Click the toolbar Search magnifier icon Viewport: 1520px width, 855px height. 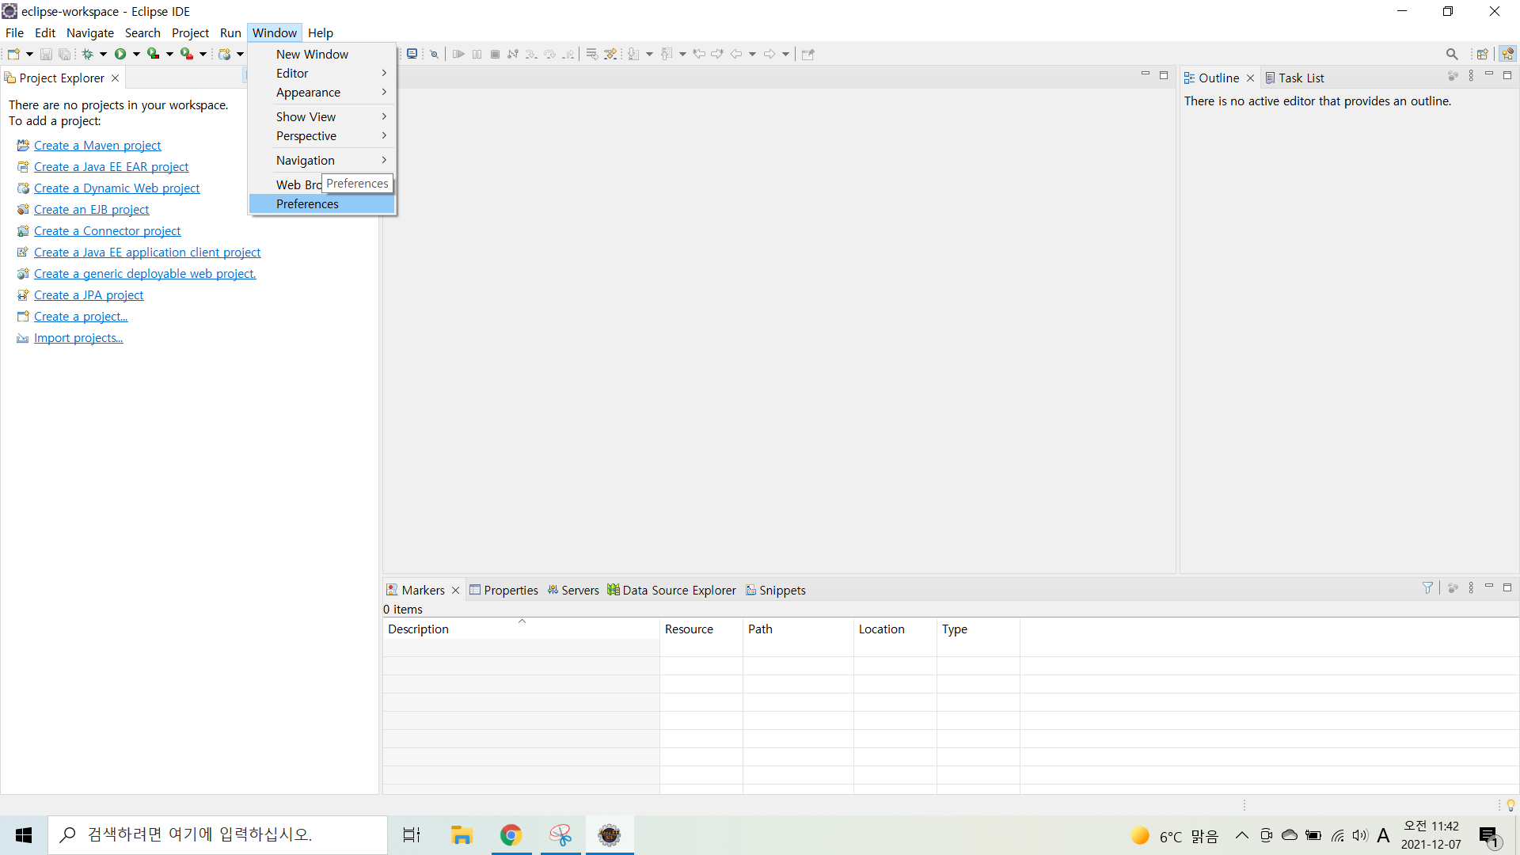[x=1452, y=54]
